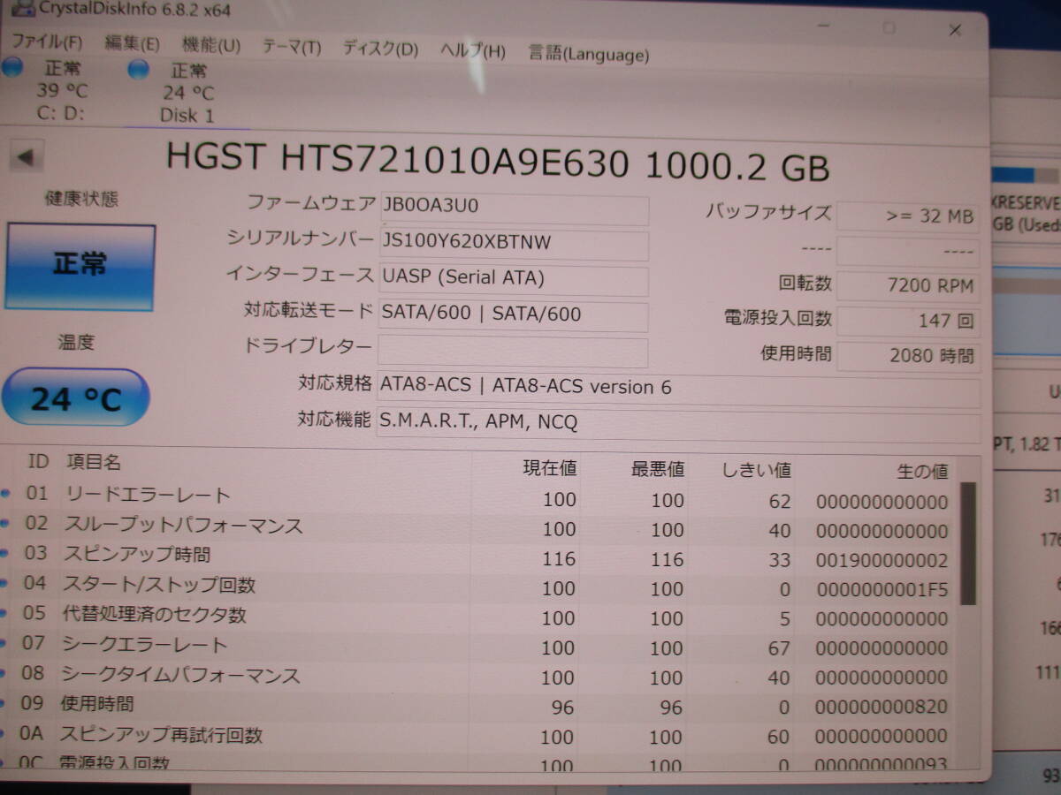Open the 機能(U) menu

(210, 45)
